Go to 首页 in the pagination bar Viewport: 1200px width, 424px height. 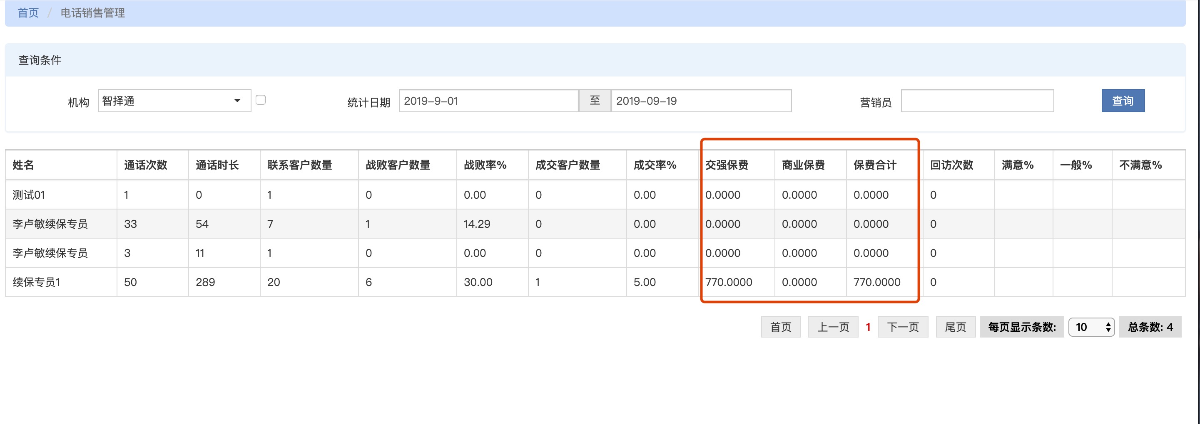781,327
